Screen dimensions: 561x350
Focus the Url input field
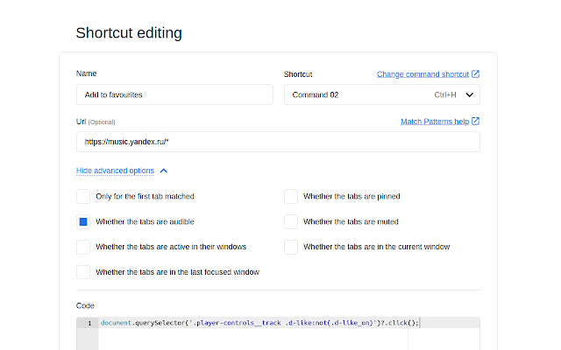(x=278, y=142)
